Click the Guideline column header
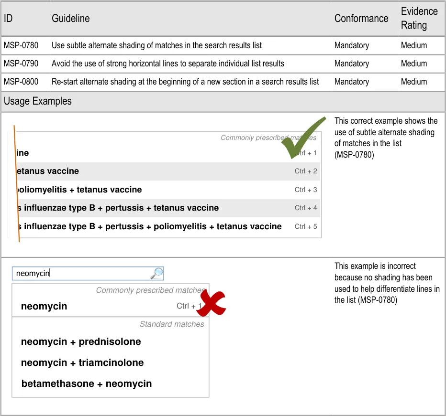The width and height of the screenshot is (446, 416). click(70, 19)
